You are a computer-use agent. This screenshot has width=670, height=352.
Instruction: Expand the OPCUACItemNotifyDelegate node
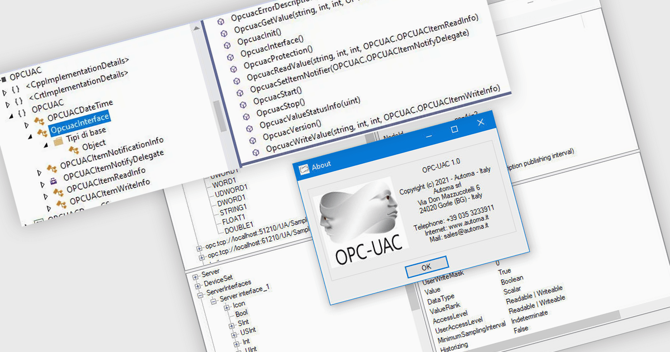pyautogui.click(x=42, y=184)
